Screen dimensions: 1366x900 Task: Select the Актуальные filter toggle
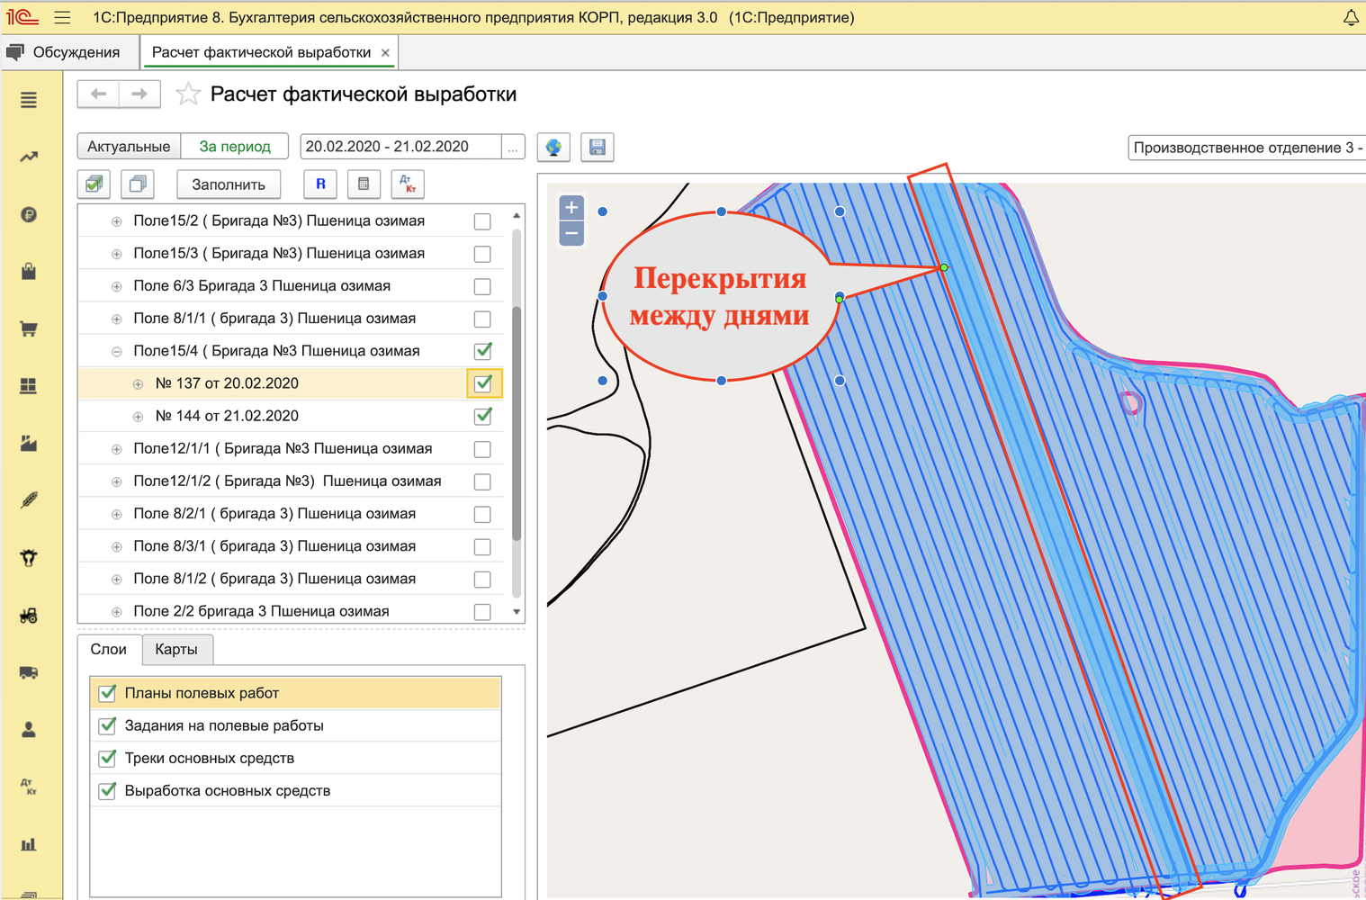[x=129, y=147]
